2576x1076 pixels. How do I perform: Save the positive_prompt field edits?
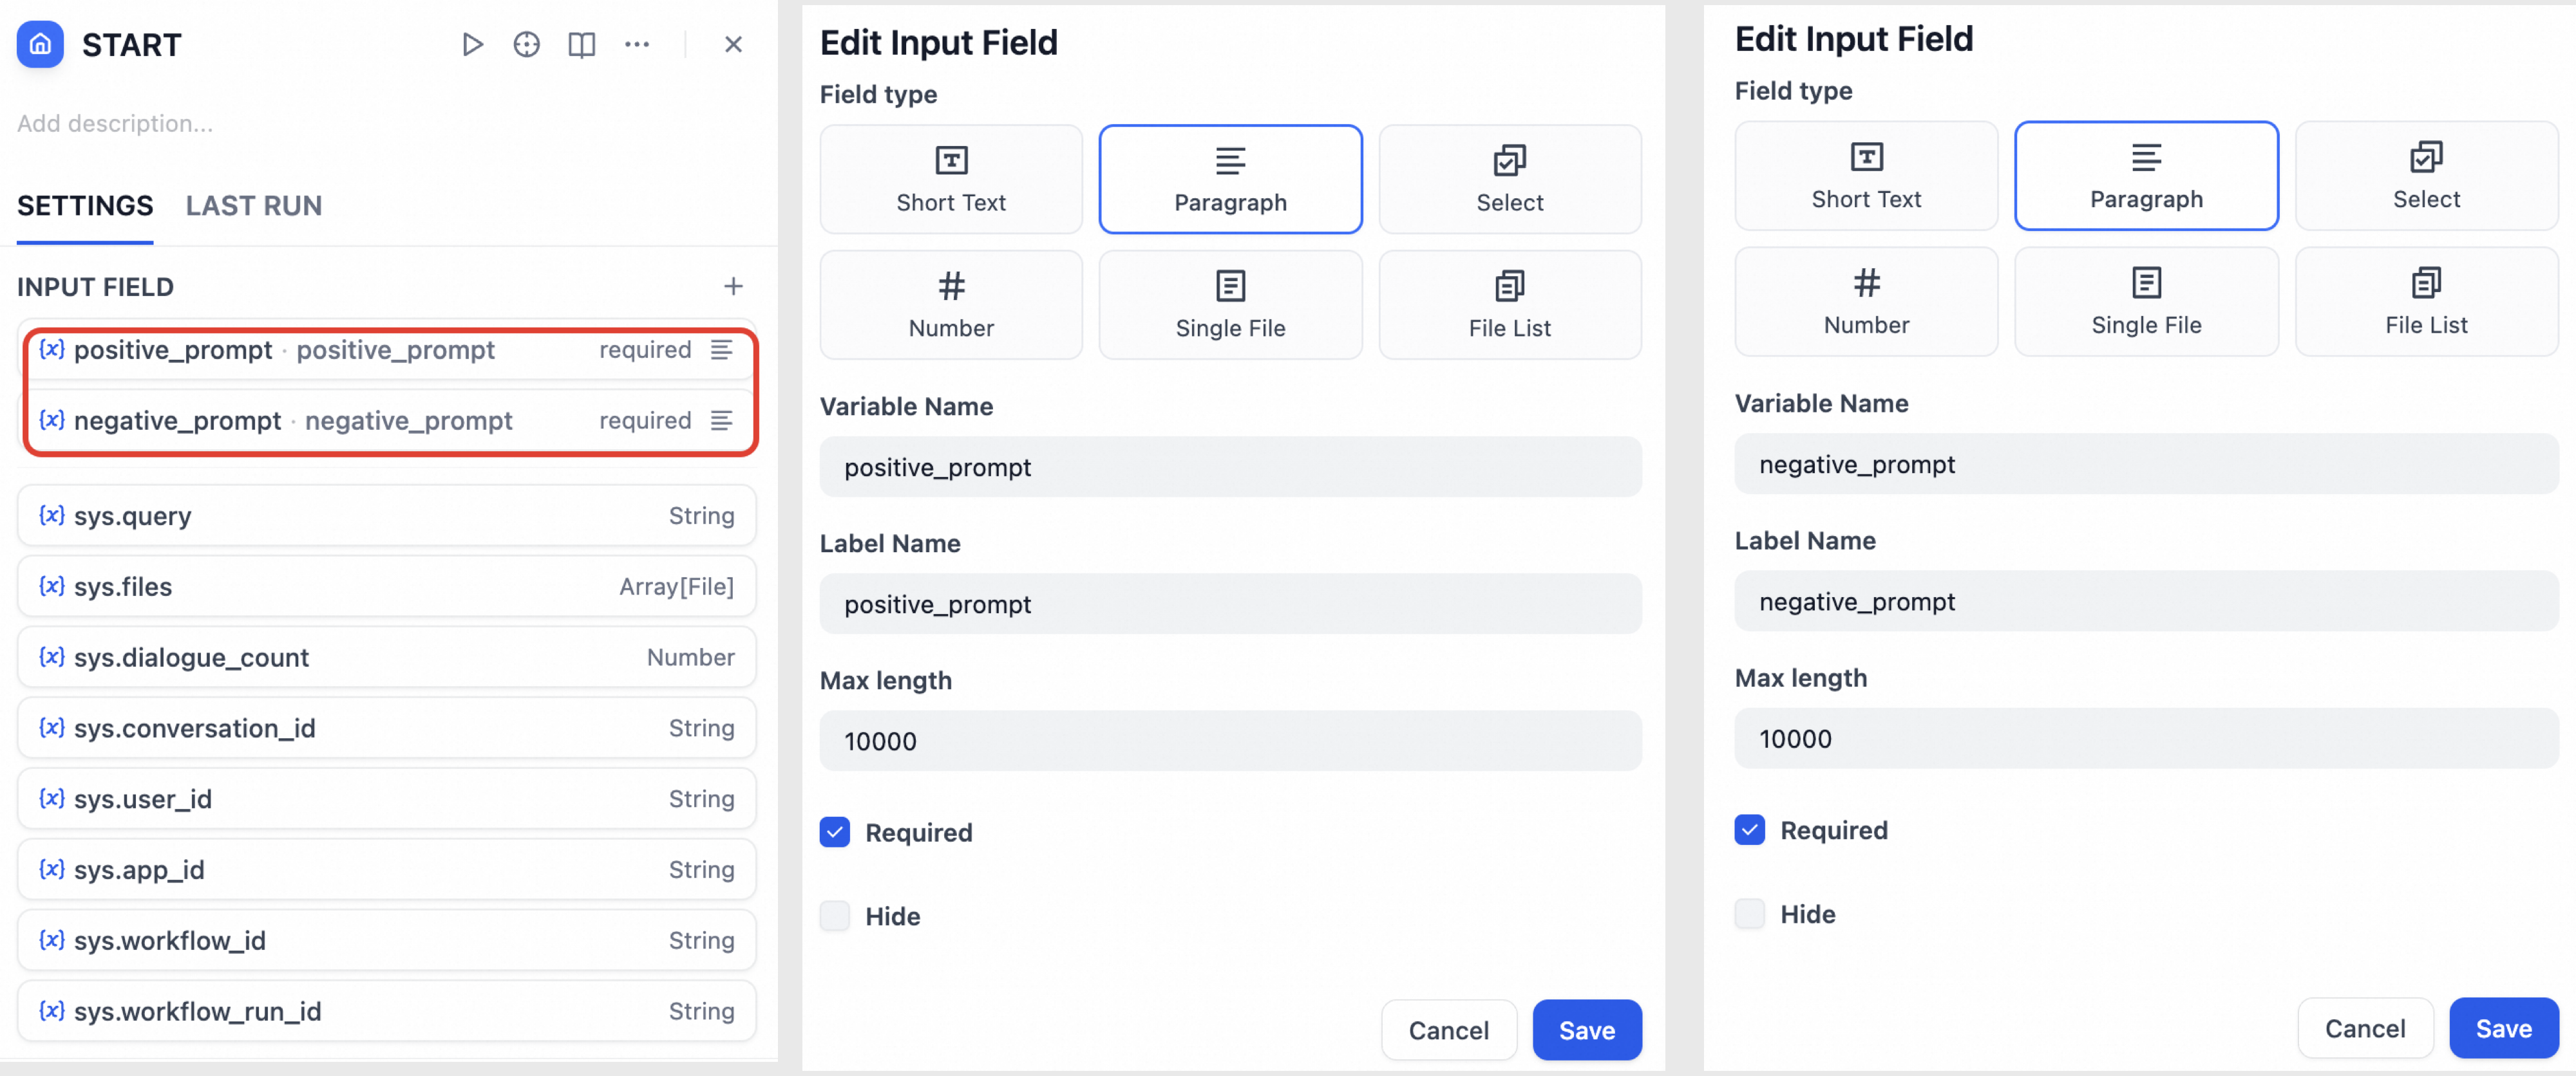1586,1030
